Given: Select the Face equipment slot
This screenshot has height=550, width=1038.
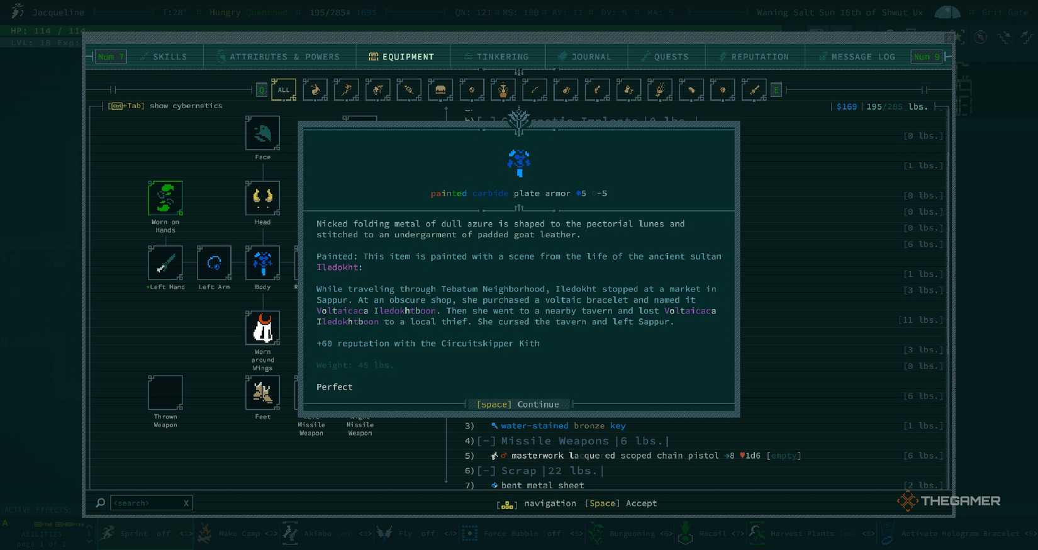Looking at the screenshot, I should coord(262,133).
